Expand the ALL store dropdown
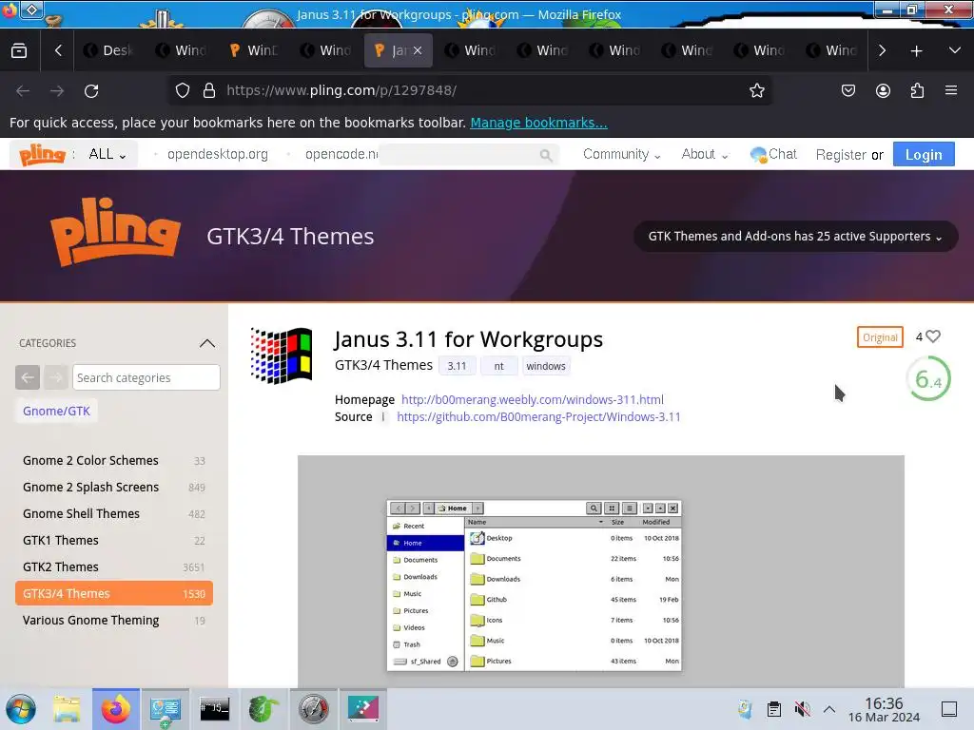Screen dimensions: 974x730 point(107,154)
